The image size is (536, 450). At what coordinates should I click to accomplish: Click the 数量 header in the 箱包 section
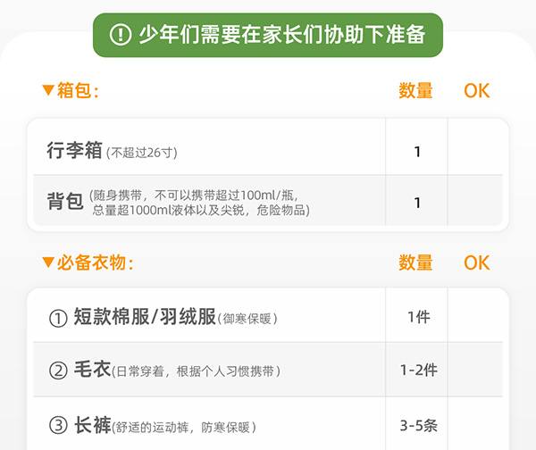[x=415, y=90]
